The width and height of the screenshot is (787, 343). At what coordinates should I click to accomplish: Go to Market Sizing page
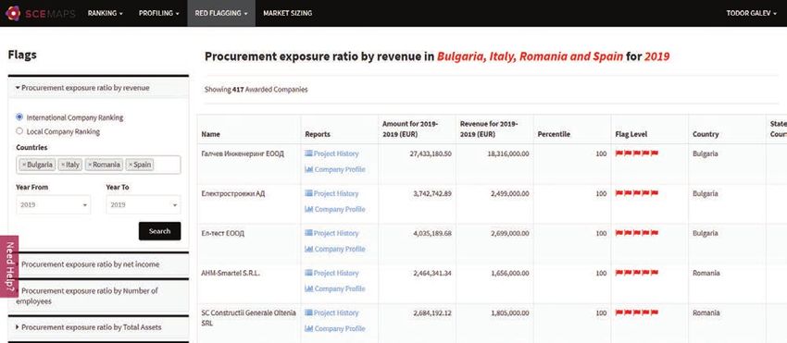point(288,13)
